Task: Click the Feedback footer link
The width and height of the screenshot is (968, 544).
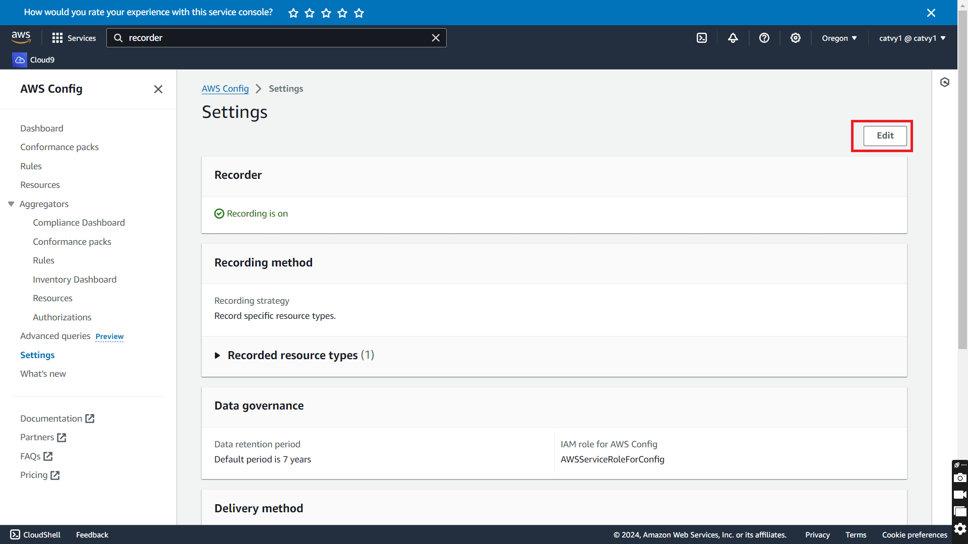Action: tap(92, 534)
